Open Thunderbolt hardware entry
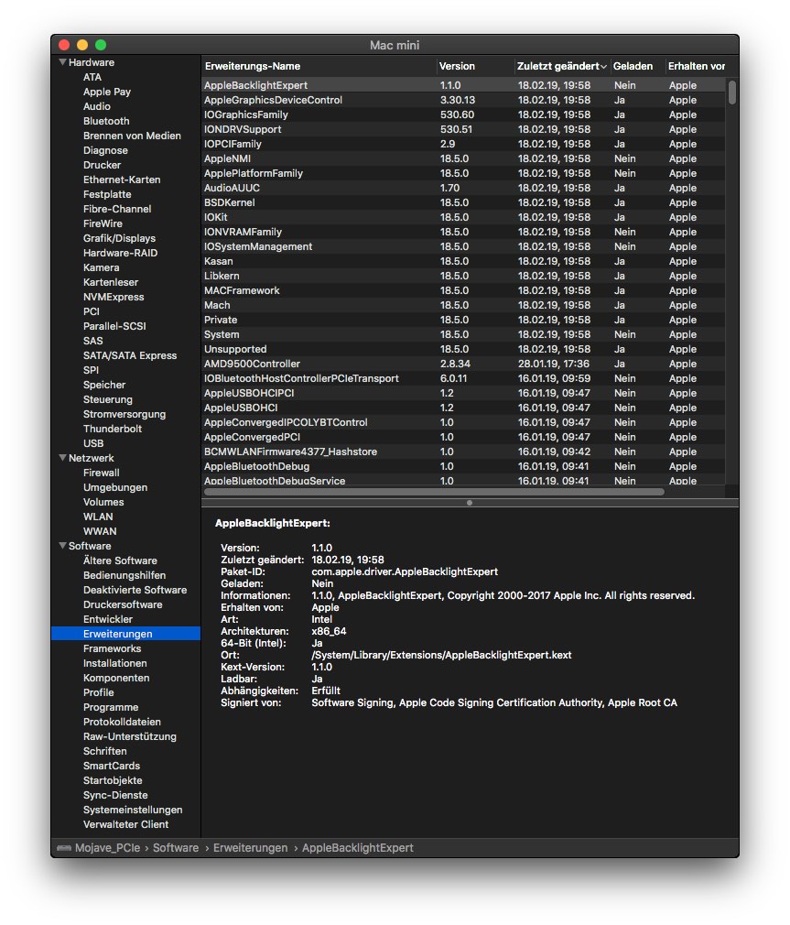The width and height of the screenshot is (790, 925). [x=113, y=429]
